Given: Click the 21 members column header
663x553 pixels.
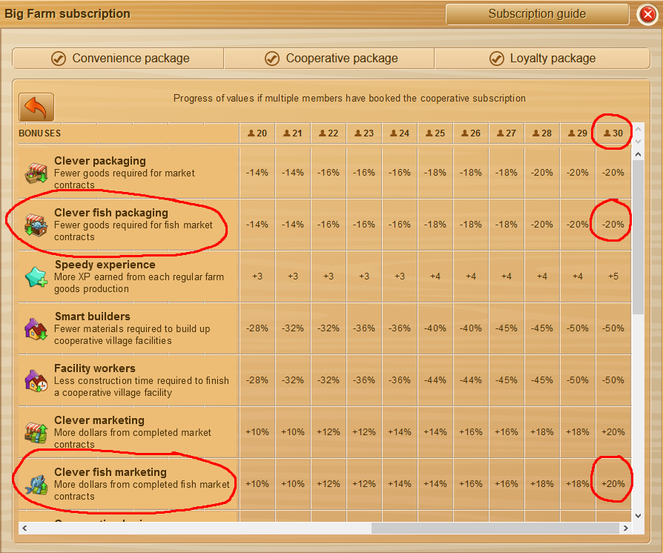Looking at the screenshot, I should click(x=293, y=133).
